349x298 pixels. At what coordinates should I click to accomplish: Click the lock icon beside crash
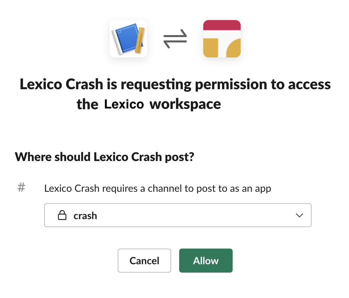[62, 216]
